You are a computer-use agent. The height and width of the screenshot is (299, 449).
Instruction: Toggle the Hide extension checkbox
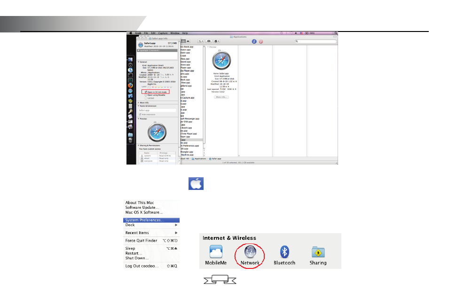(140, 114)
